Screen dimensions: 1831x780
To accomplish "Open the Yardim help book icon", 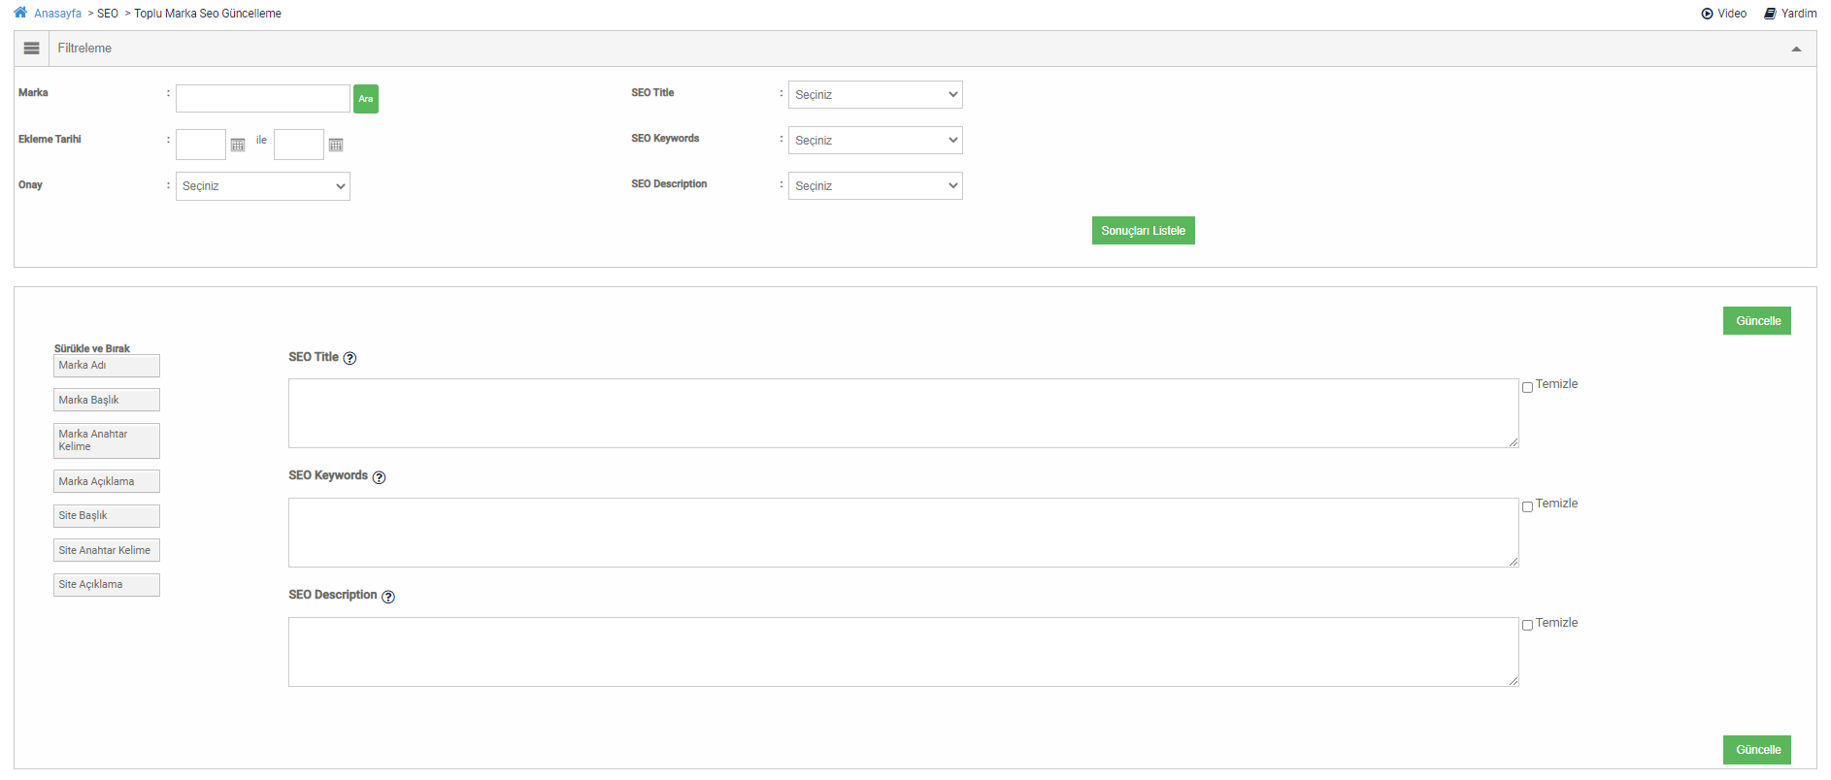I will click(x=1770, y=14).
